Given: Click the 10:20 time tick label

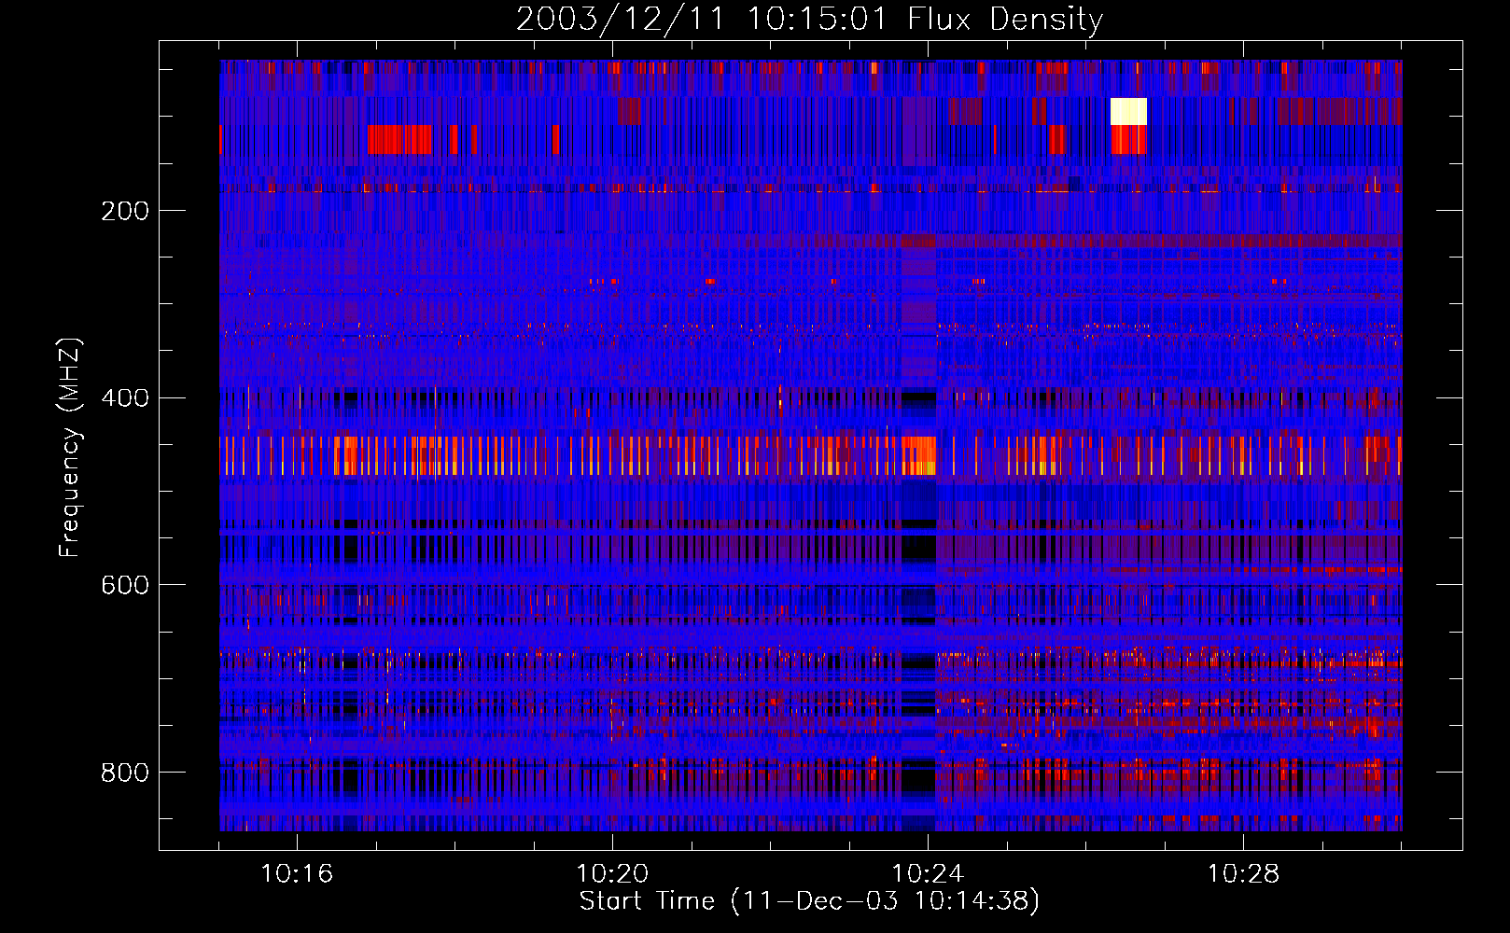Looking at the screenshot, I should coord(612,874).
